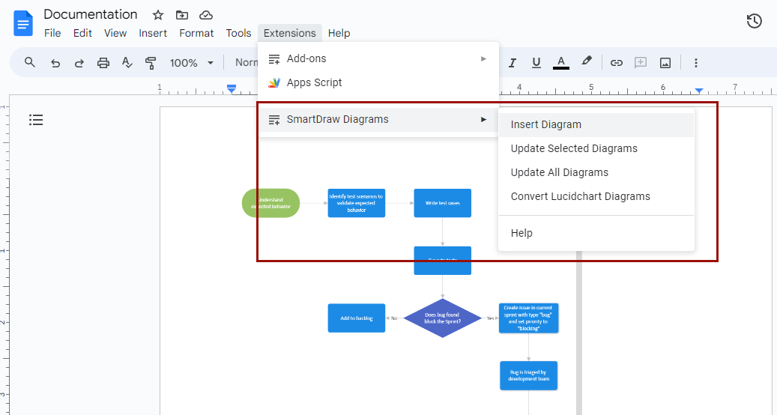
Task: Select the Does bug found diamond
Action: (x=443, y=318)
